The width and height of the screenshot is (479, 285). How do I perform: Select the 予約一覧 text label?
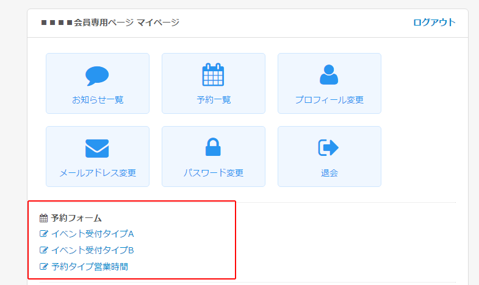pyautogui.click(x=214, y=100)
